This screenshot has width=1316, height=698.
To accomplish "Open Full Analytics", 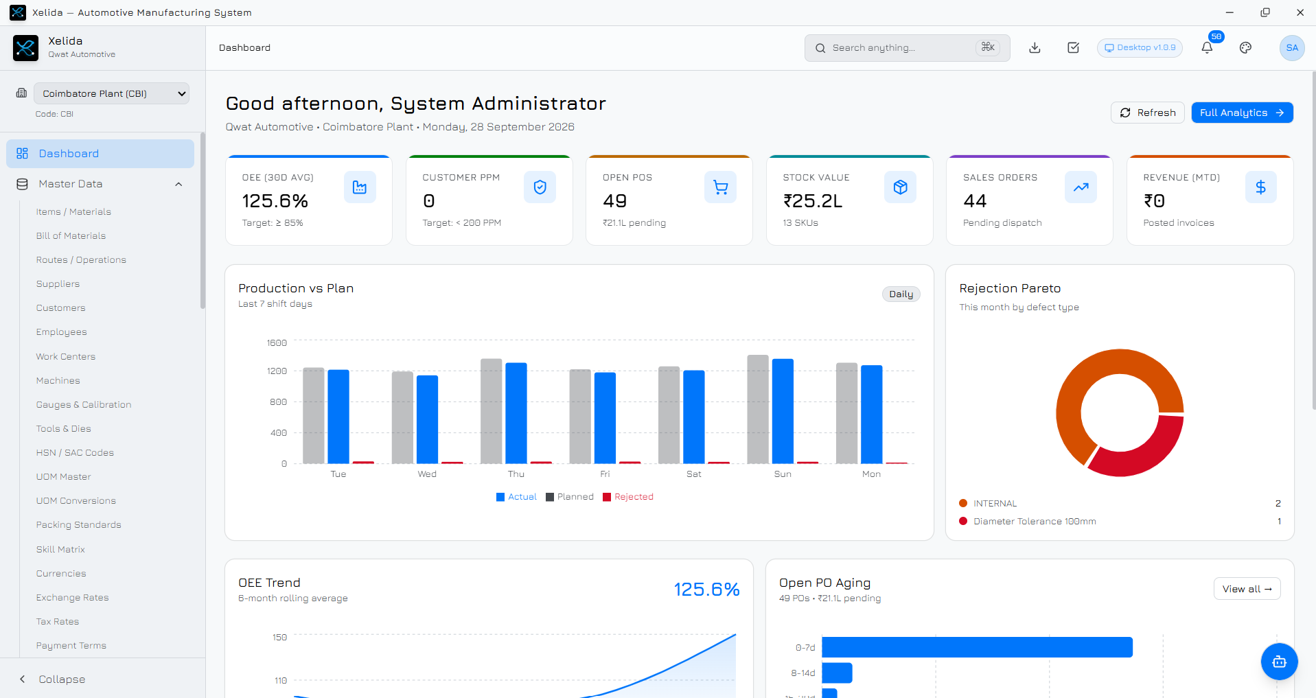I will (x=1242, y=113).
